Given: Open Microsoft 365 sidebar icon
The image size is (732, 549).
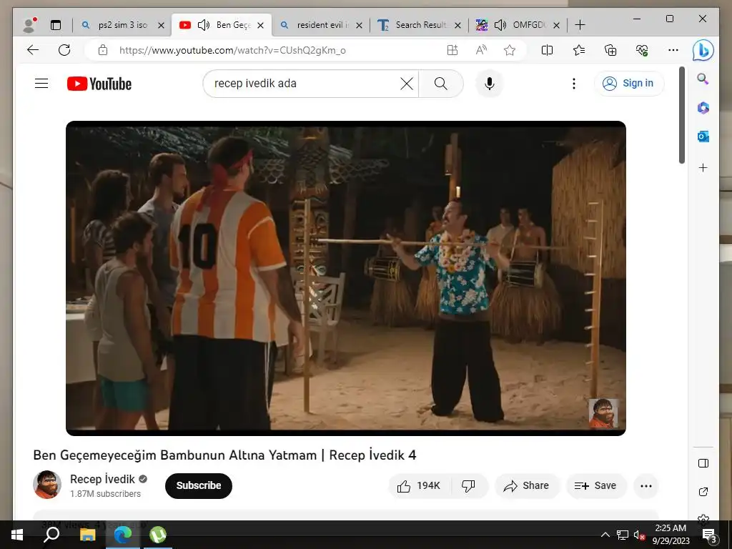Looking at the screenshot, I should (703, 108).
